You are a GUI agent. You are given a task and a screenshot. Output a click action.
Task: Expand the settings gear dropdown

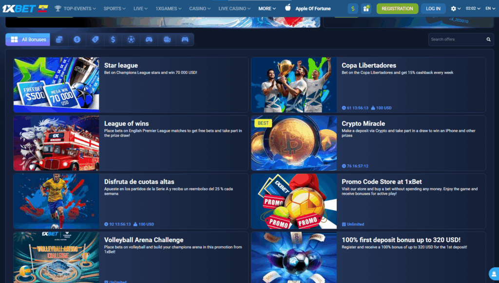456,8
